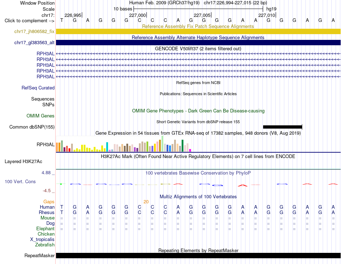Viewport: 341px width, 264px height.
Task: Click the Human species label
Action: point(47,207)
